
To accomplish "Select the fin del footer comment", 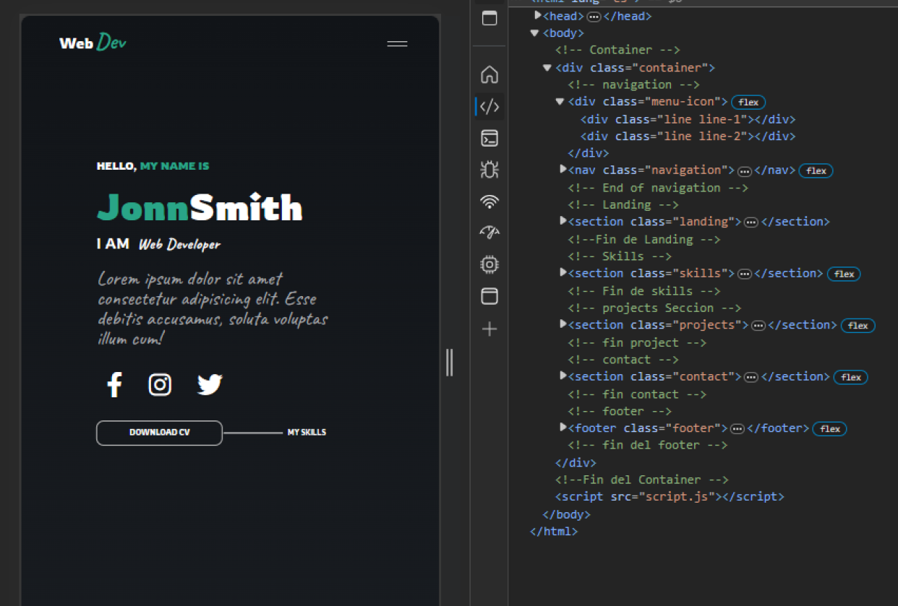I will click(648, 446).
